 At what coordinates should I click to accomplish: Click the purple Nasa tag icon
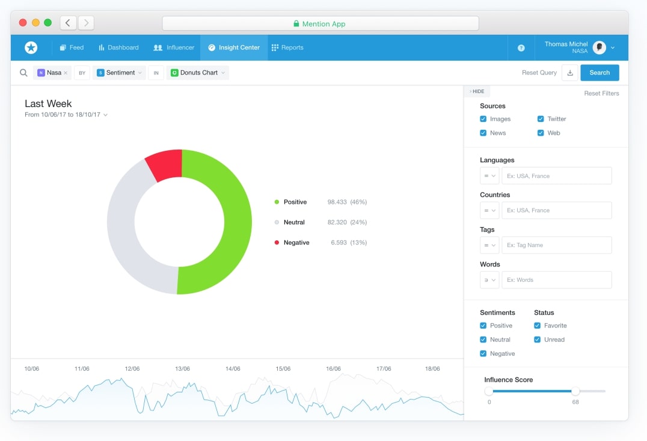(41, 73)
